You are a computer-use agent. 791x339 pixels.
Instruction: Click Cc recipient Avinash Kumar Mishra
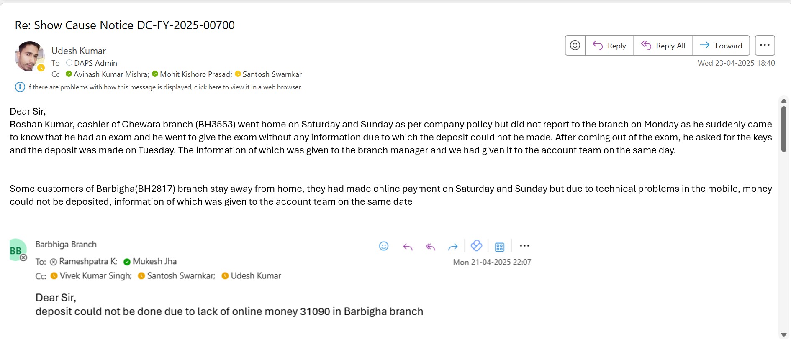click(111, 74)
